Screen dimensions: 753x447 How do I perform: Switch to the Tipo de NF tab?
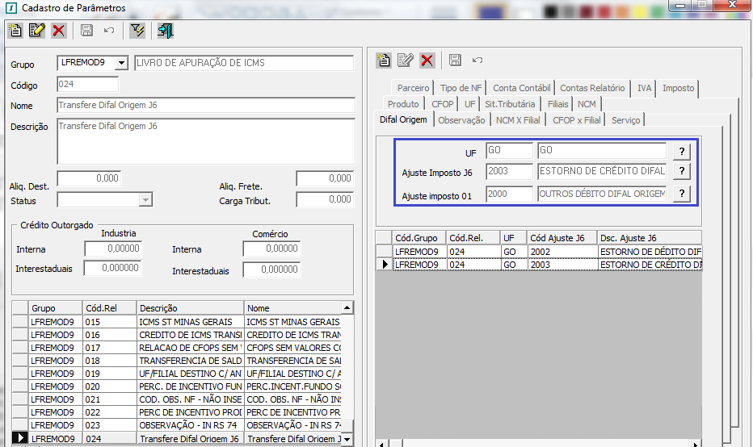tap(461, 88)
